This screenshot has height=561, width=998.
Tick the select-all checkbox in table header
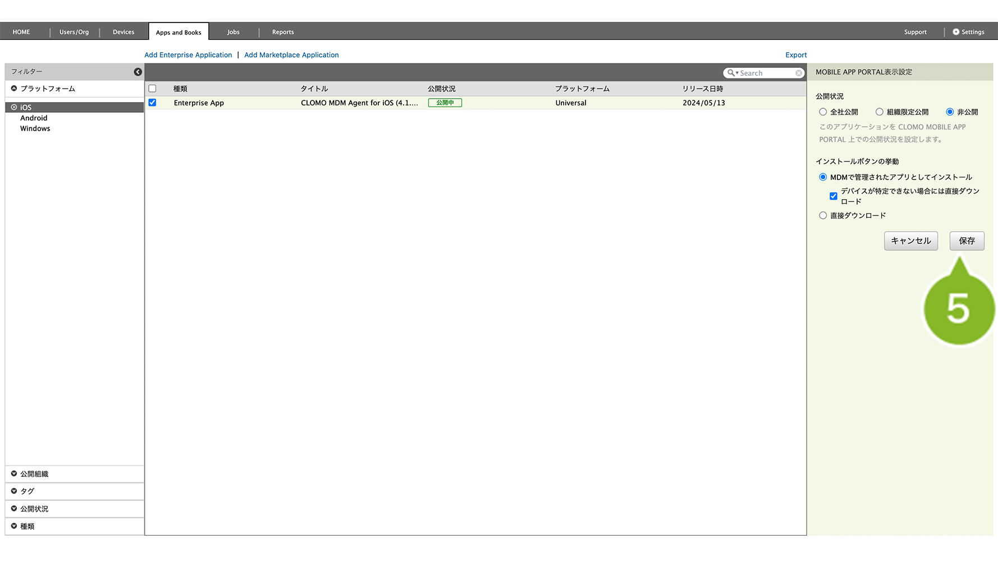[x=152, y=89]
